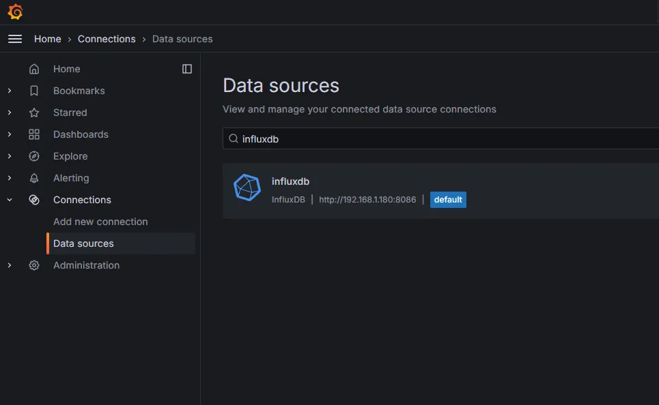Click the Alerting bell icon
659x405 pixels.
tap(34, 178)
